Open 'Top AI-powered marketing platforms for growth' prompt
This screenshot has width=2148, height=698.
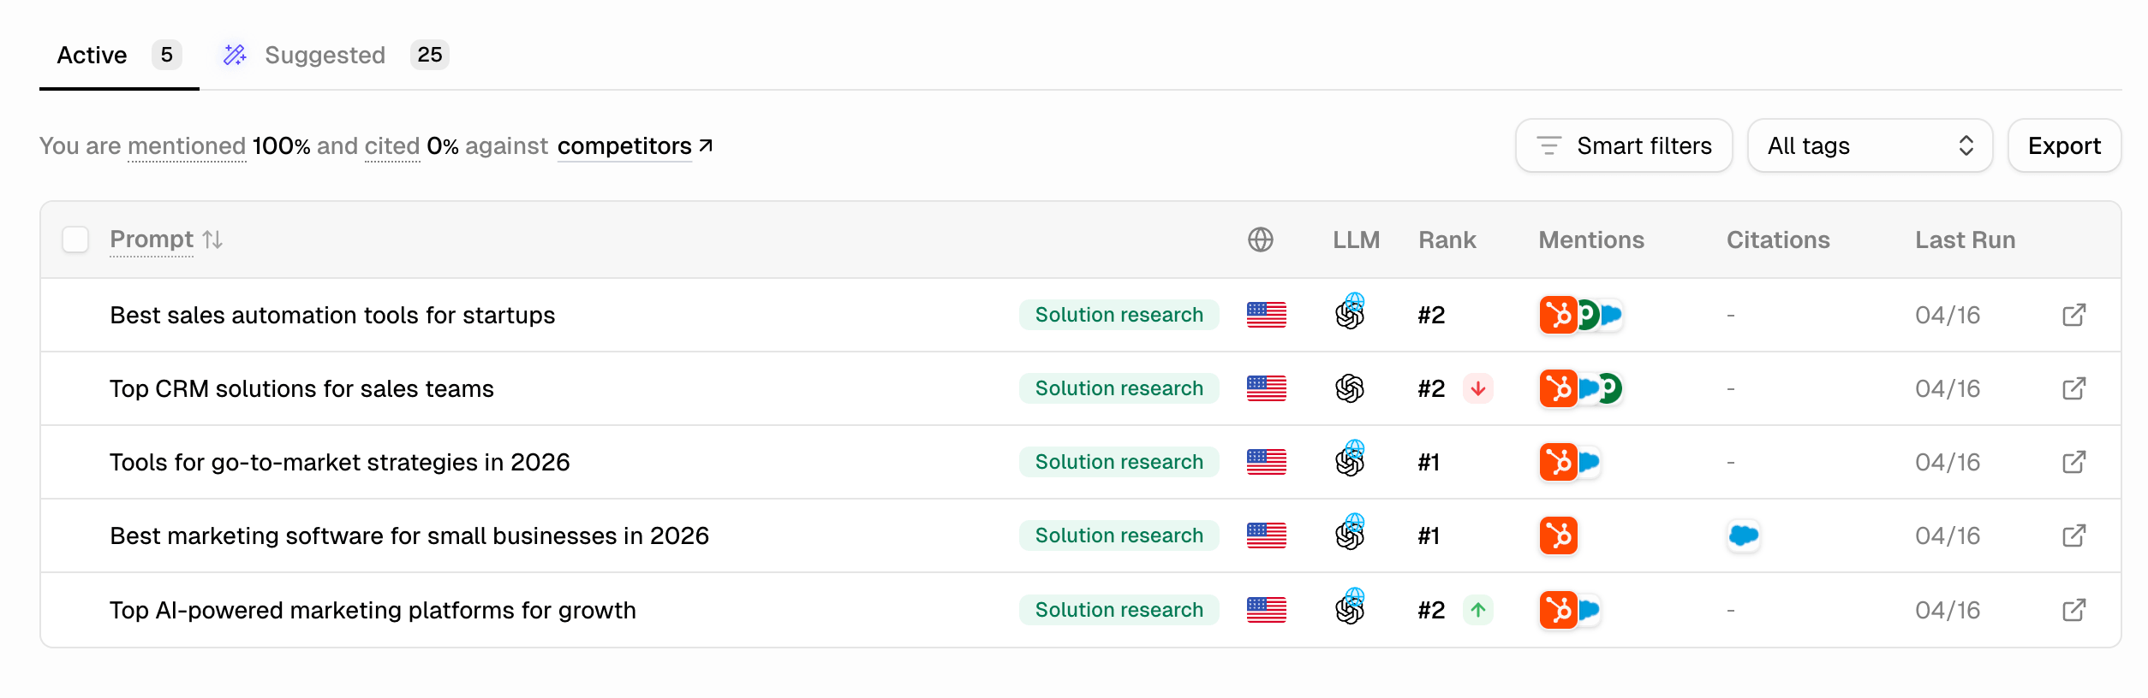373,610
